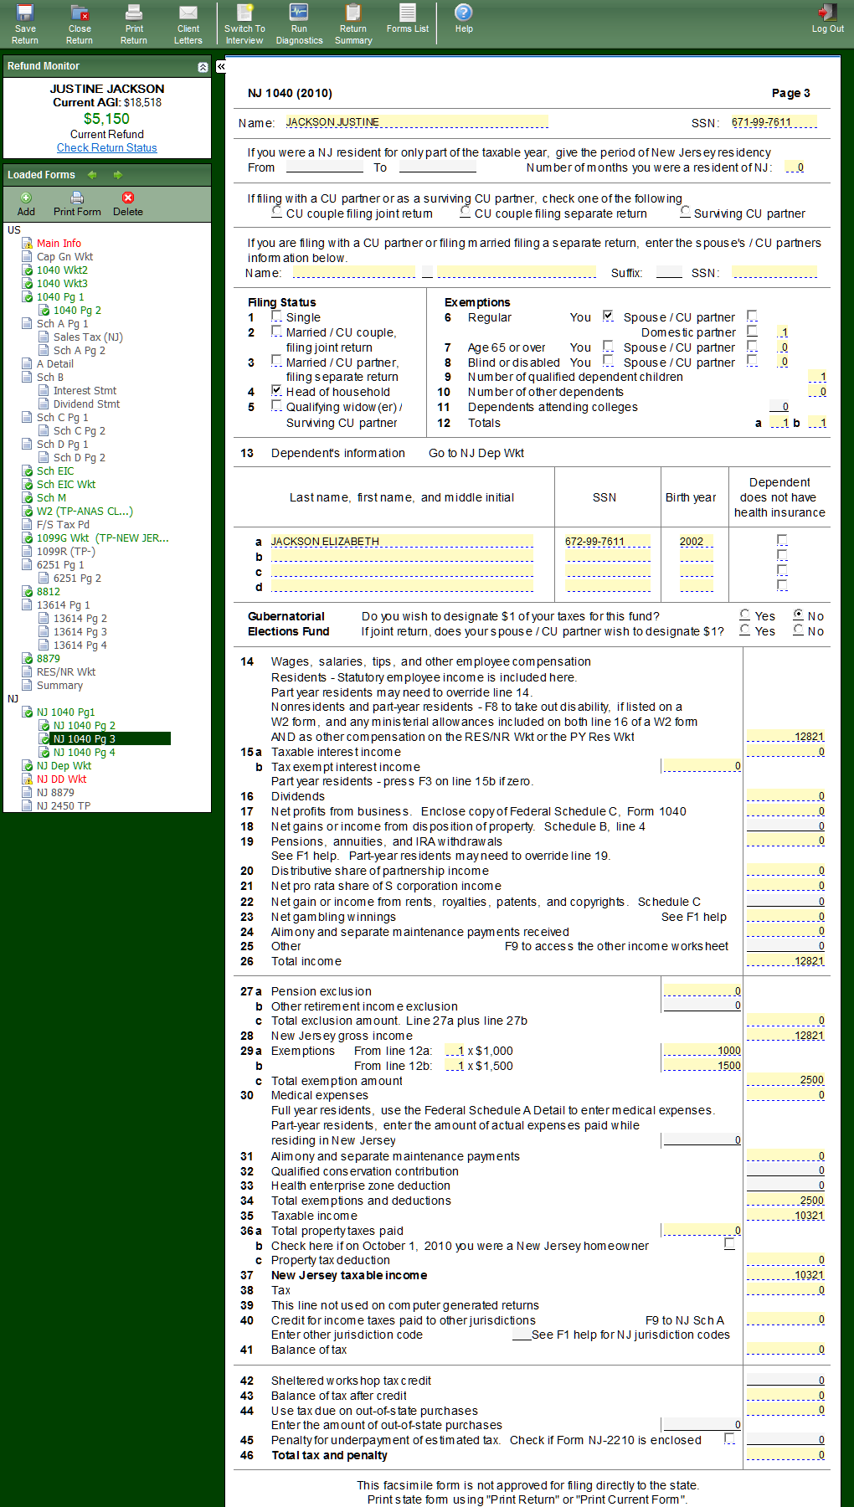This screenshot has height=1507, width=854.
Task: Select Yes for Gubernatorial Elections Fund
Action: (x=745, y=615)
